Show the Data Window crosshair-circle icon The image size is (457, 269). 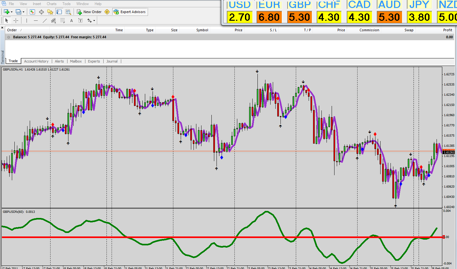click(x=41, y=12)
